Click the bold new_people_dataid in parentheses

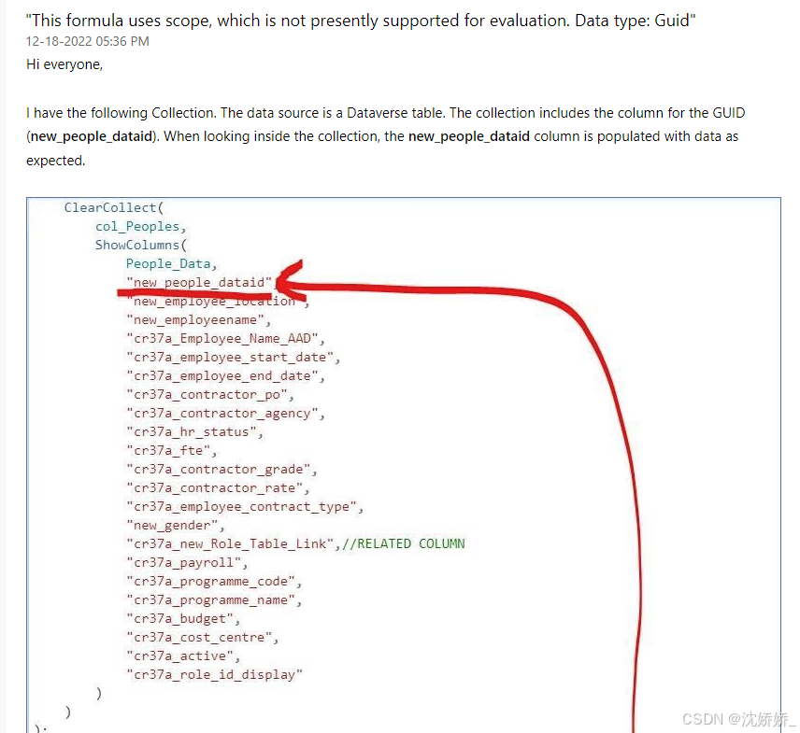(x=92, y=136)
